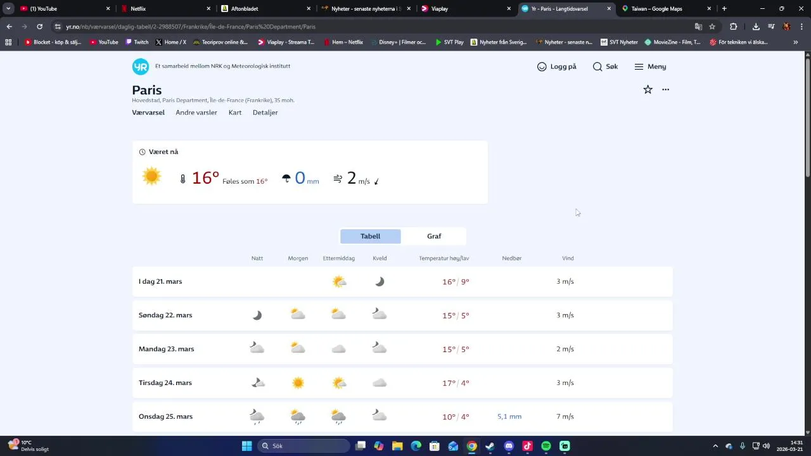Click the rainy Natt icon for Onsdag

(257, 416)
